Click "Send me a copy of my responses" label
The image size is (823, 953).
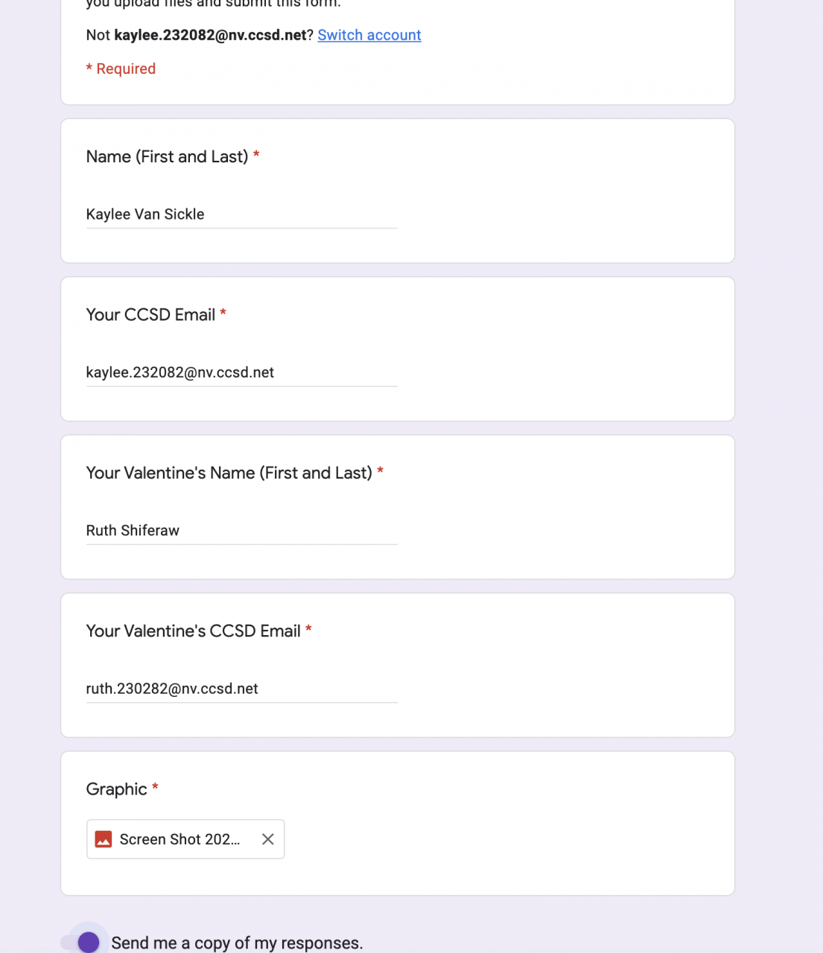[237, 943]
